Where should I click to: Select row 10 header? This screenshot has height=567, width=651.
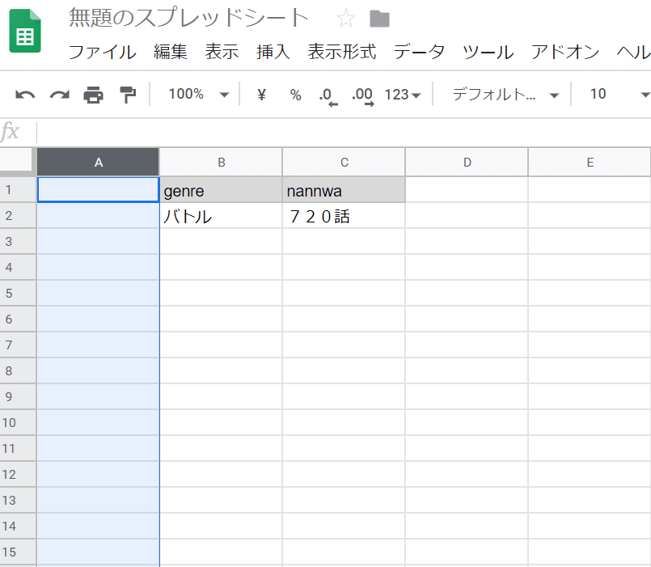tap(18, 422)
